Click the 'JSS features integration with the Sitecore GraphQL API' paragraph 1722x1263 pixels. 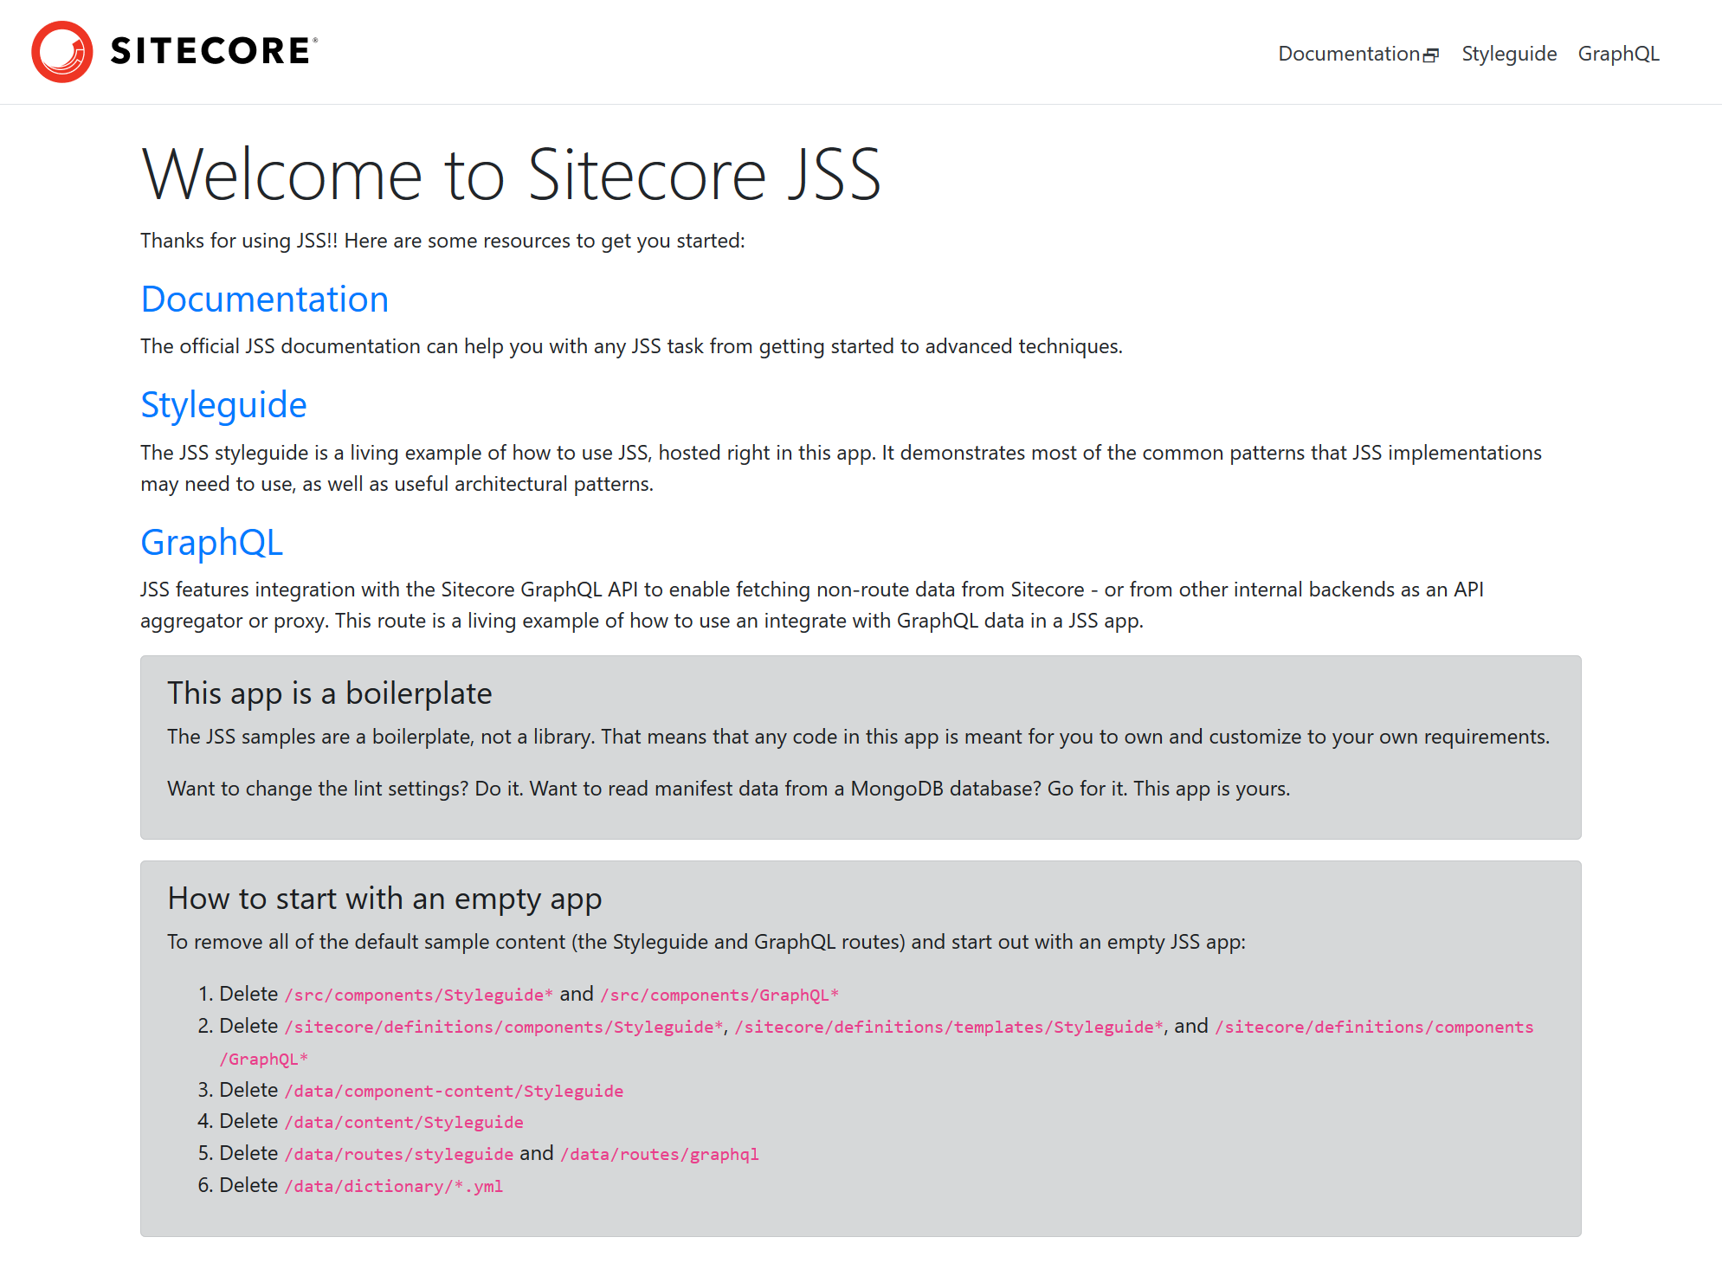[x=812, y=605]
